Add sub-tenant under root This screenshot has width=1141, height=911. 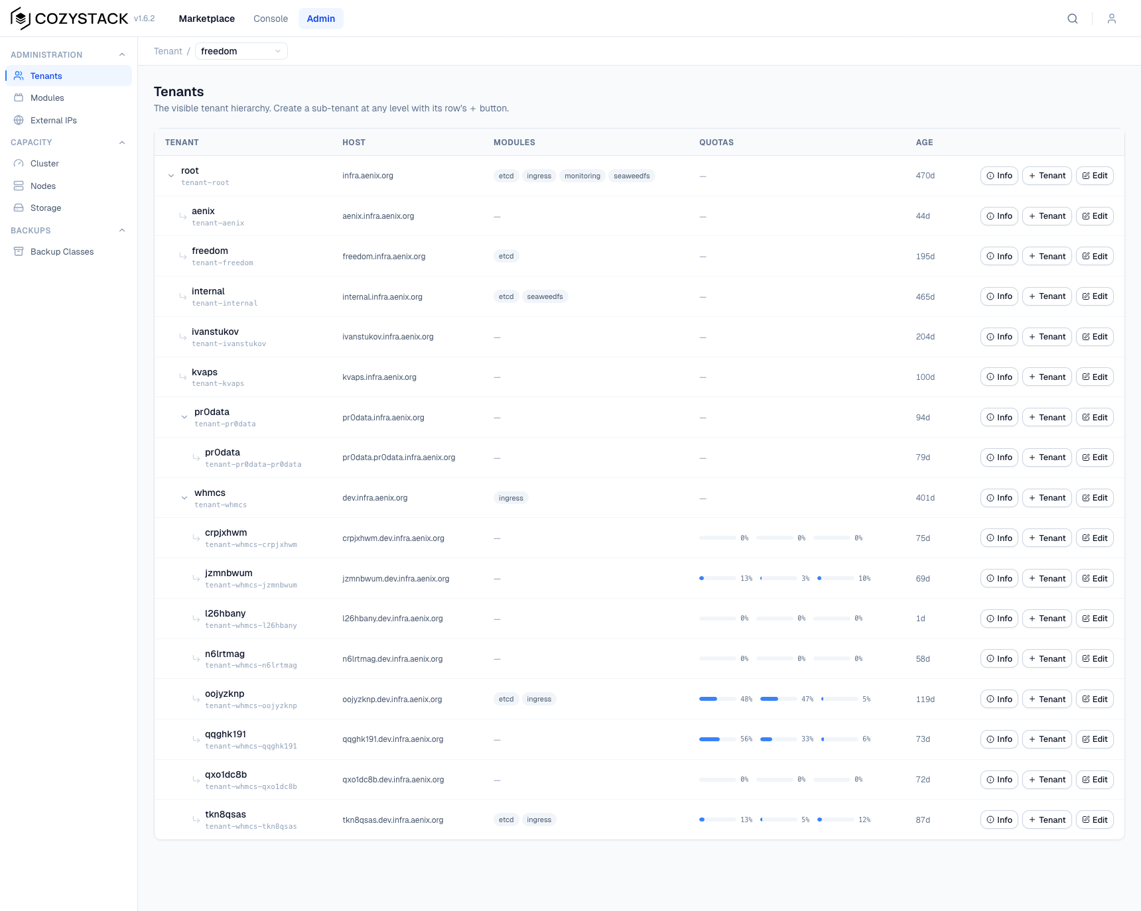click(x=1047, y=176)
